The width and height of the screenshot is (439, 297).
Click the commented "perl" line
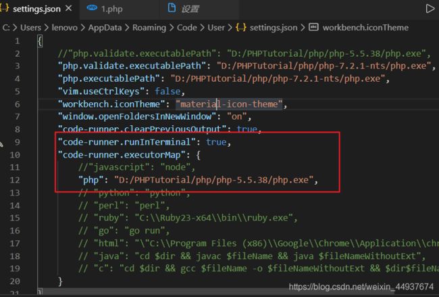[124, 206]
